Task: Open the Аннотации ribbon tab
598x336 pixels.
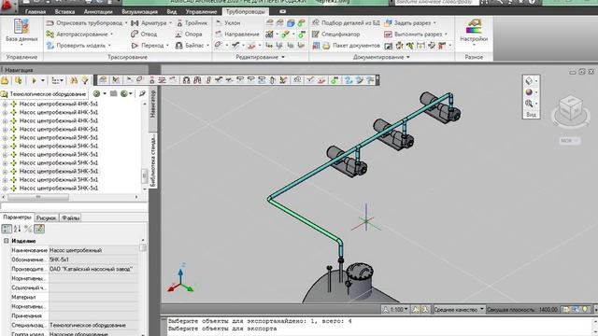Action: pos(98,11)
